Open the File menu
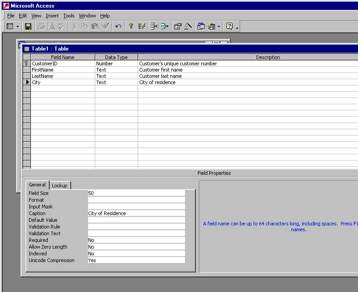This screenshot has height=292, width=358. coord(11,16)
